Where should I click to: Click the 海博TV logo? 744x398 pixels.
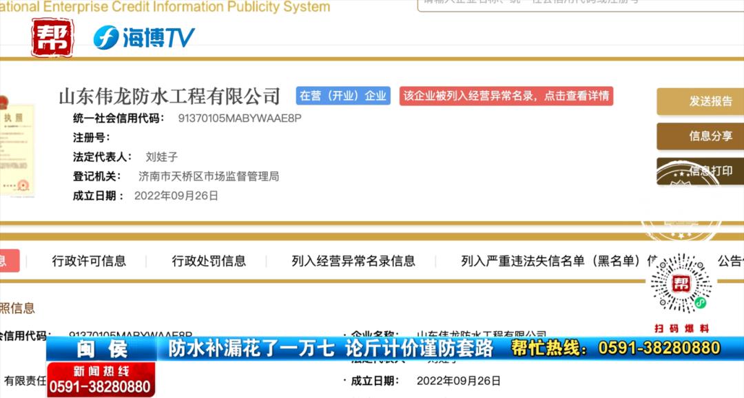pyautogui.click(x=144, y=37)
